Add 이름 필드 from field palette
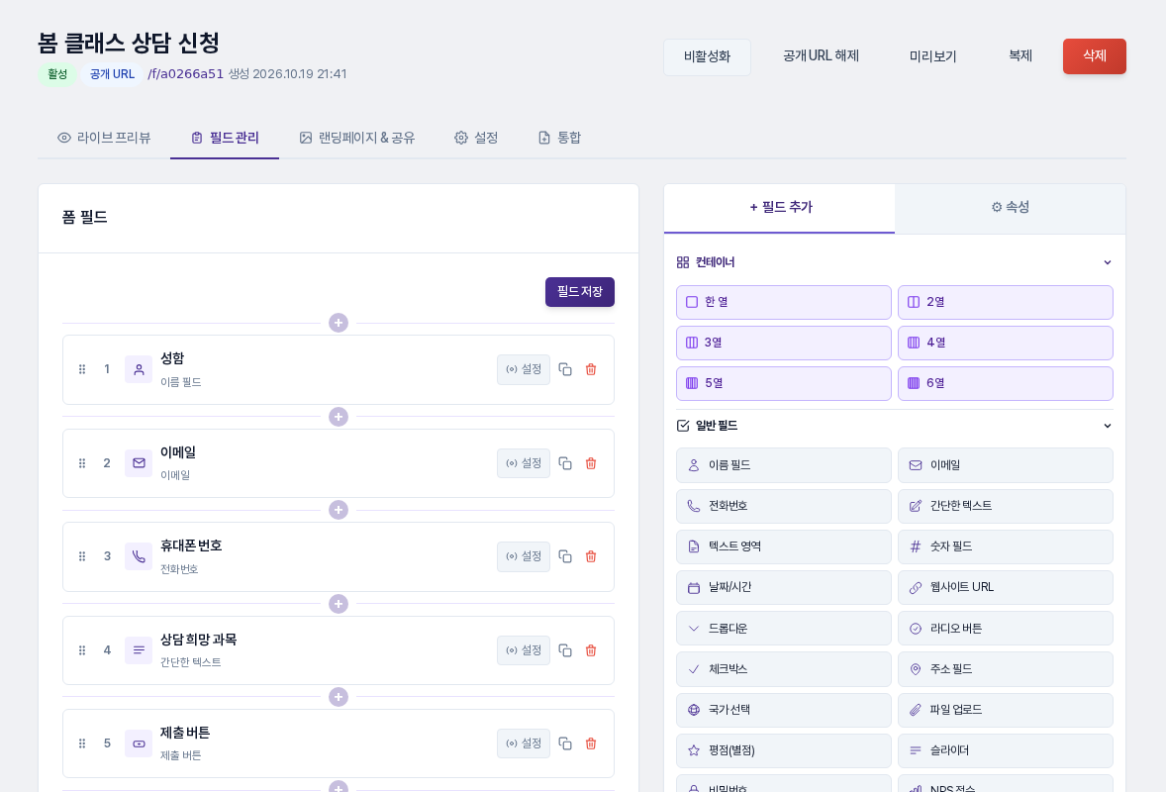1166x792 pixels. [x=784, y=465]
